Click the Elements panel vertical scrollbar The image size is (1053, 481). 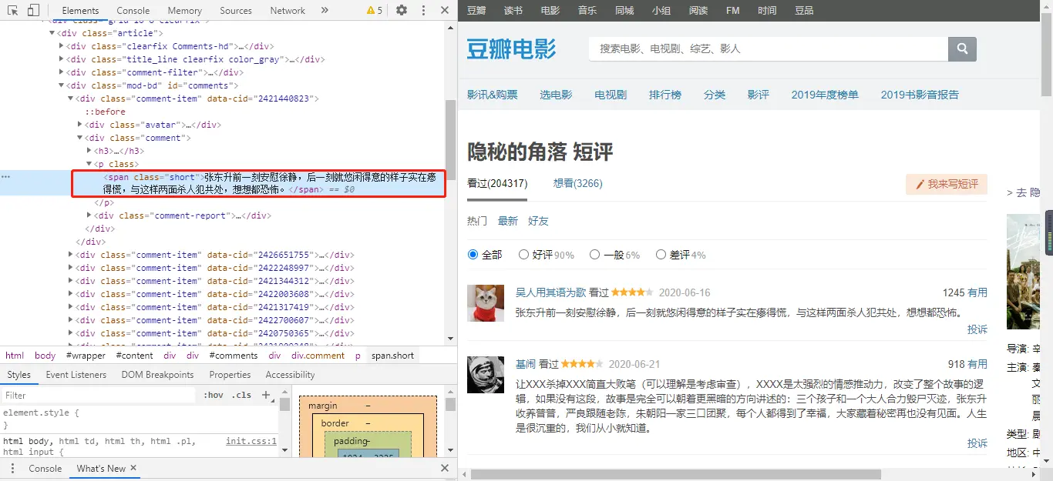450,139
